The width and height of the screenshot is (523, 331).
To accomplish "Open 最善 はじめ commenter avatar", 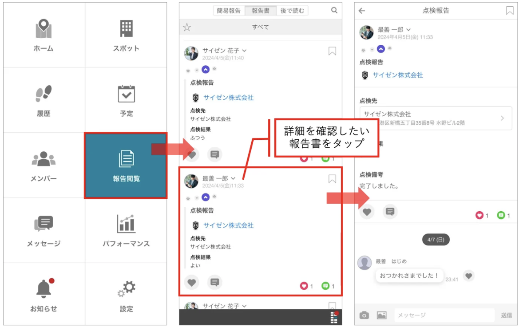I will [x=365, y=263].
